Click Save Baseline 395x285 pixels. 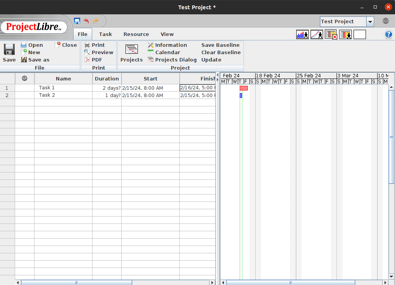tap(220, 45)
